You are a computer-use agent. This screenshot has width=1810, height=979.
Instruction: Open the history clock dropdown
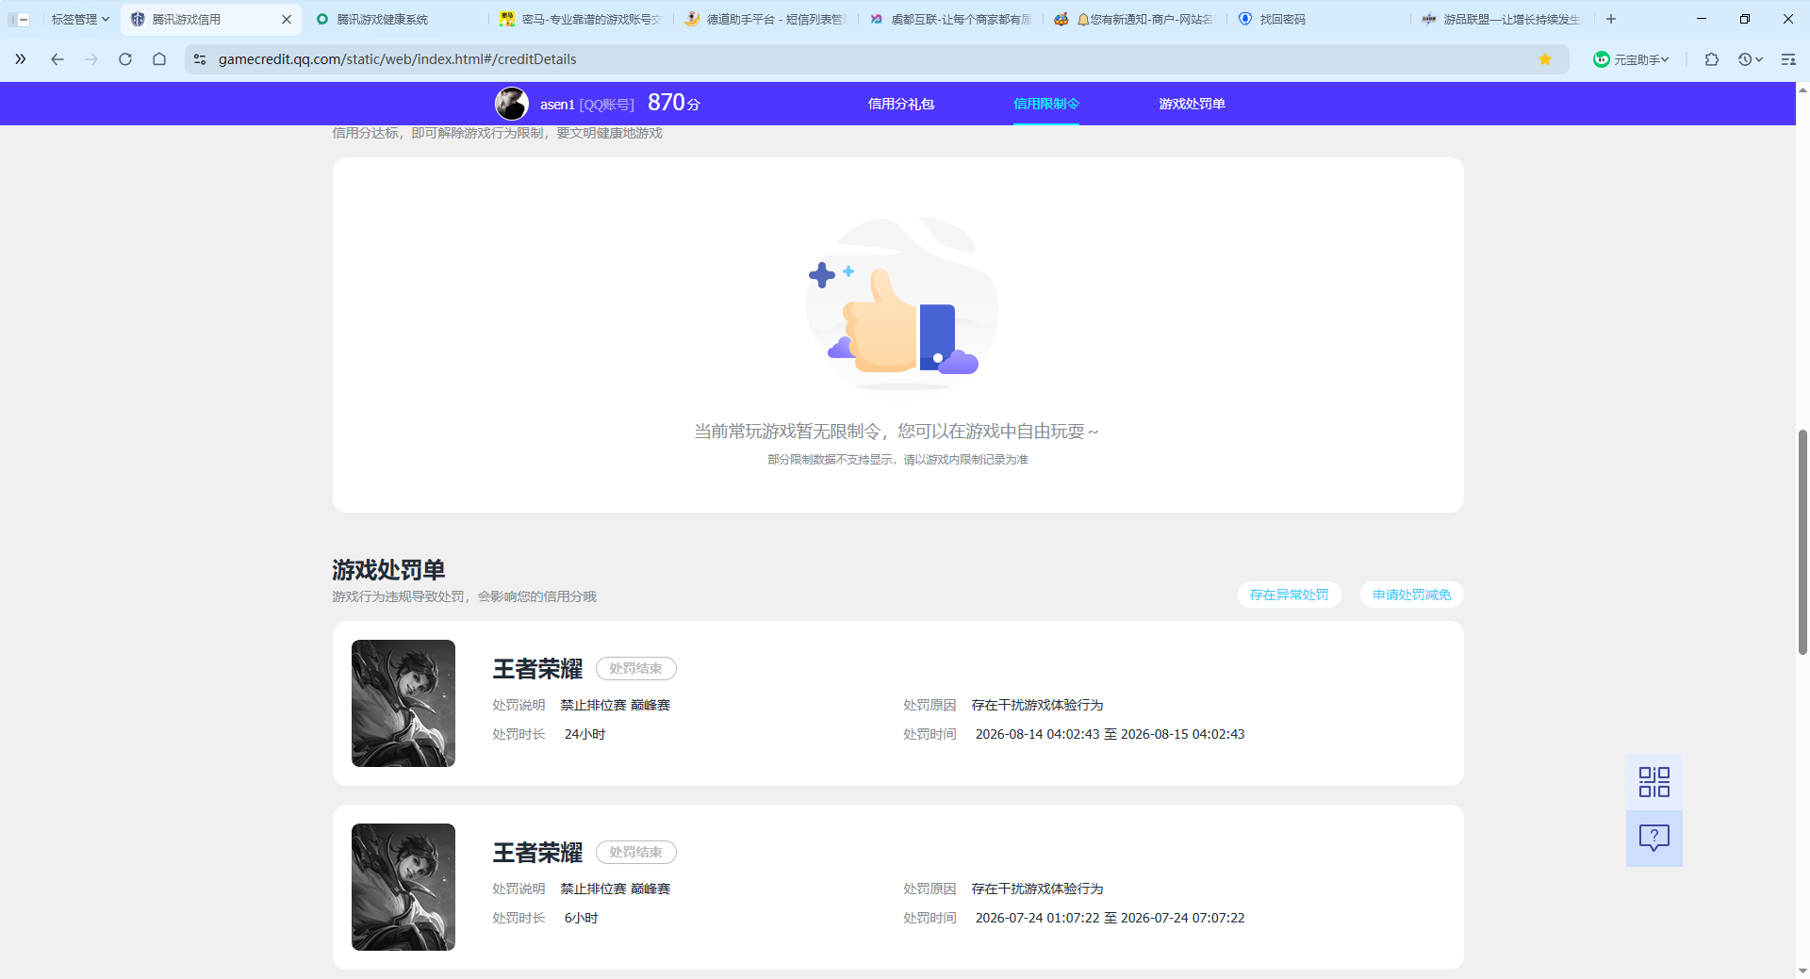tap(1751, 59)
